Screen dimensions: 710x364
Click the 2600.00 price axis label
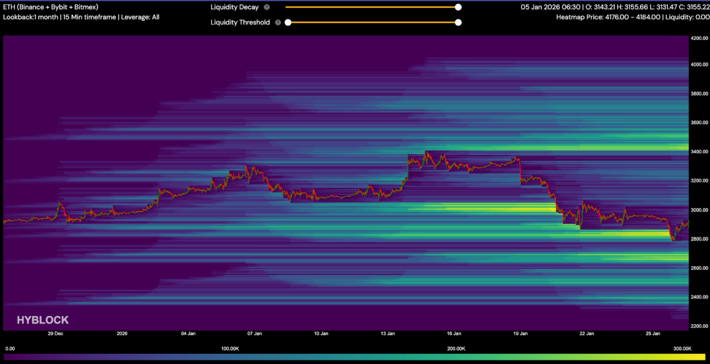(699, 268)
